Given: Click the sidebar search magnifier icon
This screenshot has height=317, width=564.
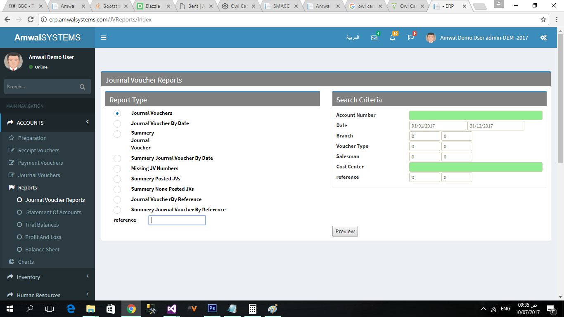Looking at the screenshot, I should click(x=82, y=87).
